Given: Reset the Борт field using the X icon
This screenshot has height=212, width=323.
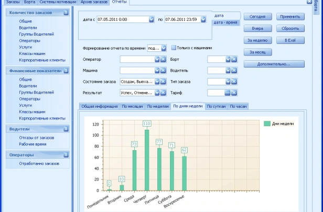Looking at the screenshot, I should [x=234, y=59].
